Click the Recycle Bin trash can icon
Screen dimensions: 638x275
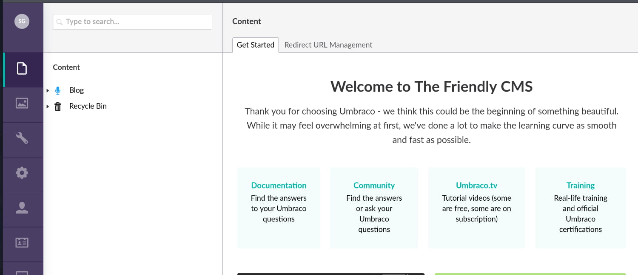(58, 107)
